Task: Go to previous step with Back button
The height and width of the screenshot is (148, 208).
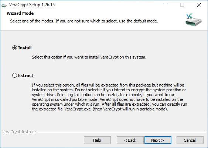Action: 130,140
